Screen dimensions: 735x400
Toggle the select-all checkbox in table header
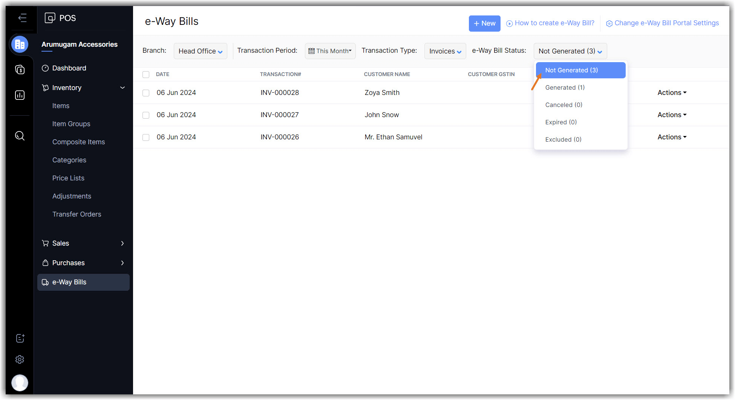pos(146,74)
